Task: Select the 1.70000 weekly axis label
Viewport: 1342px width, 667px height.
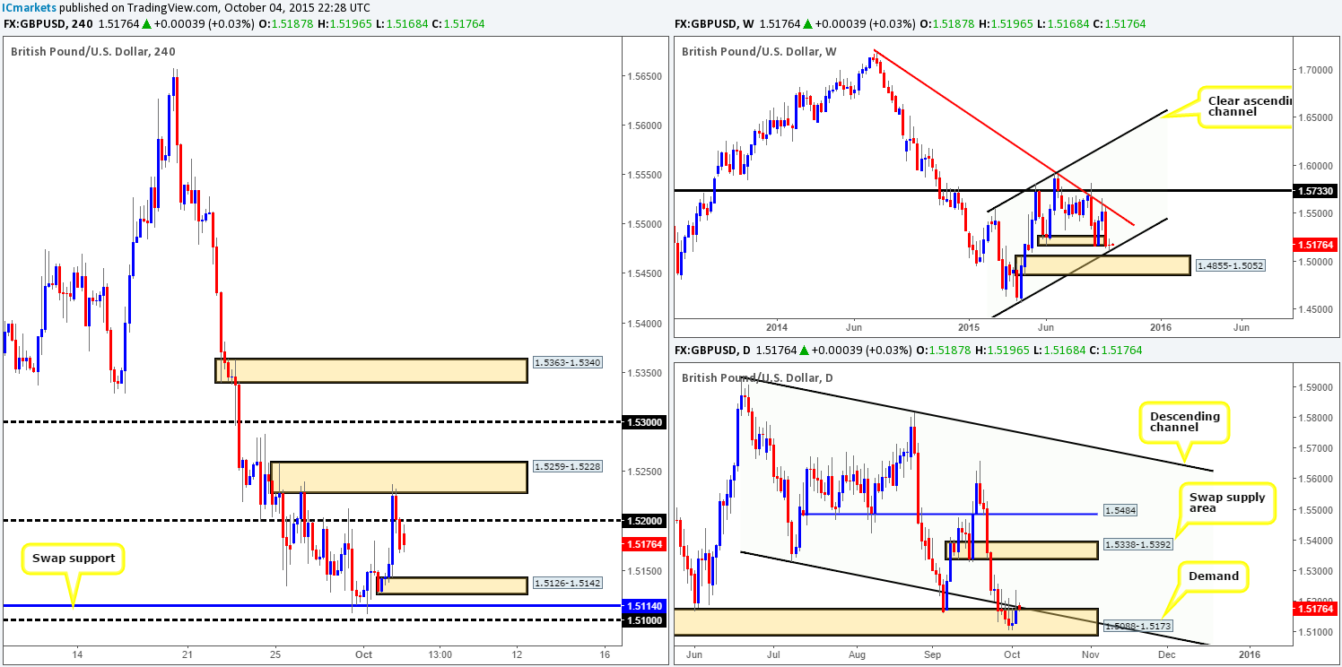Action: (x=1314, y=69)
